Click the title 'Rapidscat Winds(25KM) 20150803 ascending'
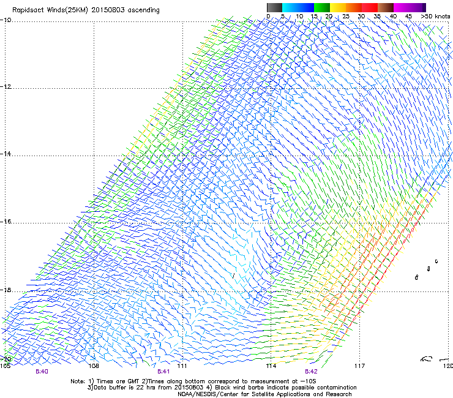The height and width of the screenshot is (398, 453). tap(86, 10)
